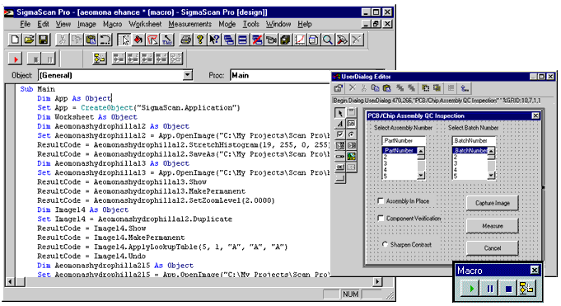Click the Save floppy disk icon
The height and width of the screenshot is (306, 561).
click(44, 40)
